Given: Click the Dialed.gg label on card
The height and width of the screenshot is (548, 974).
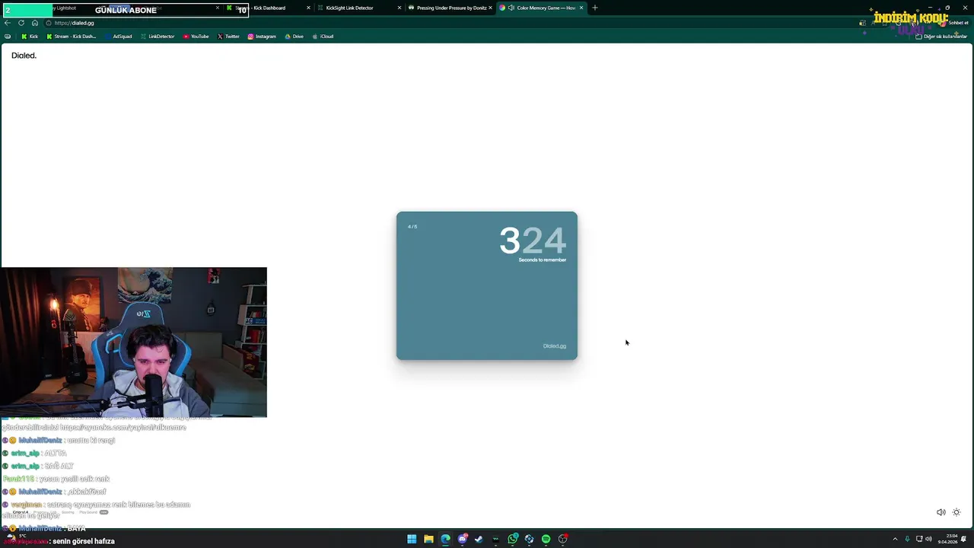Looking at the screenshot, I should [x=555, y=346].
